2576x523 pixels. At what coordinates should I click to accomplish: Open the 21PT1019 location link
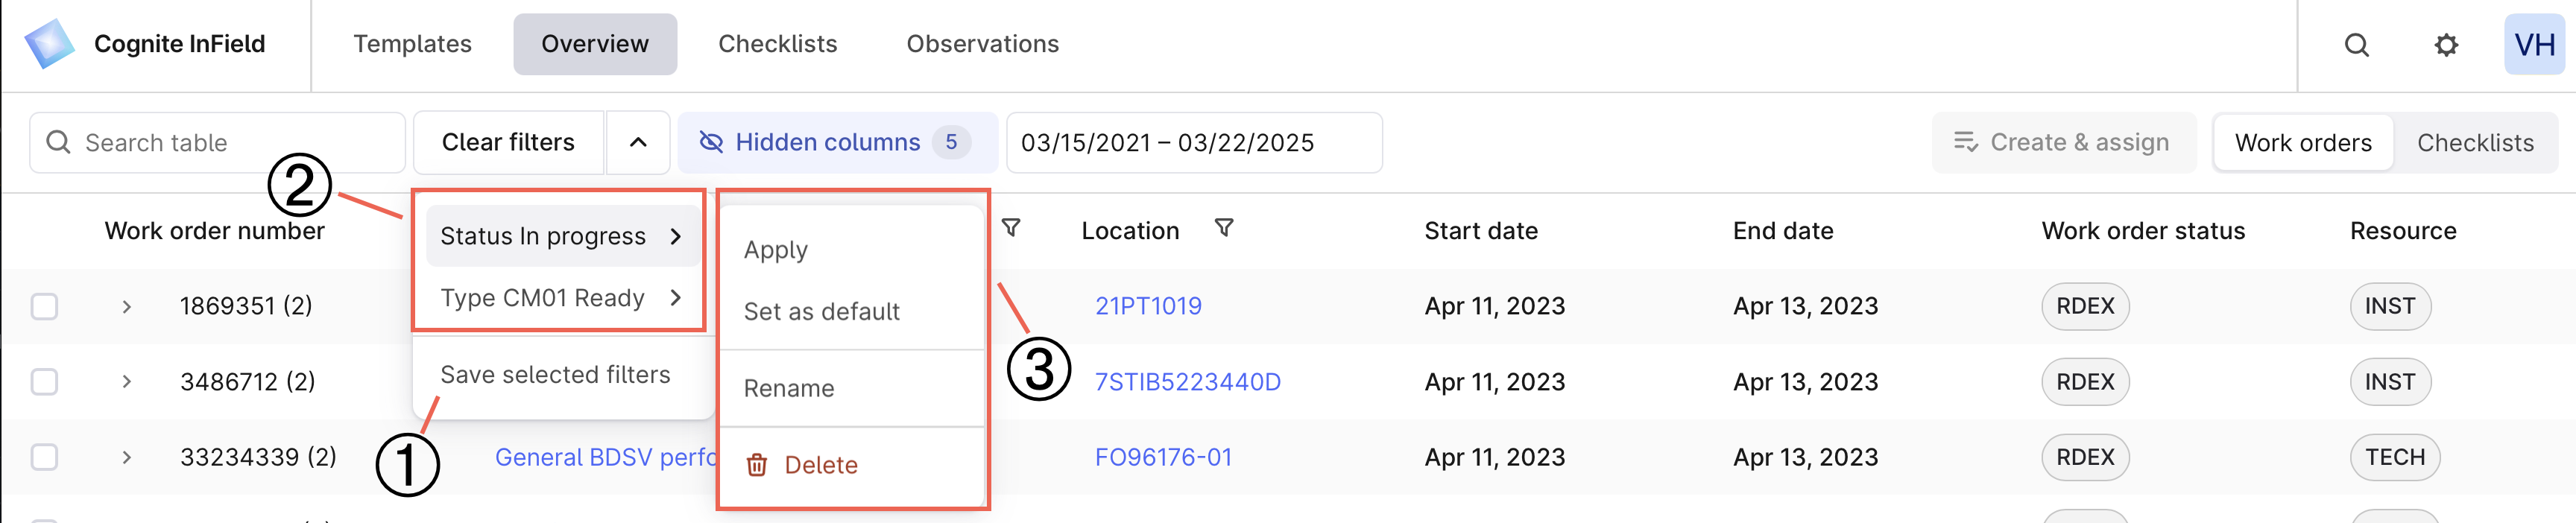point(1148,306)
